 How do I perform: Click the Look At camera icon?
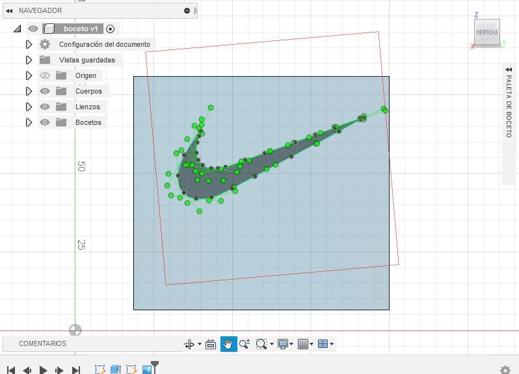tap(211, 344)
